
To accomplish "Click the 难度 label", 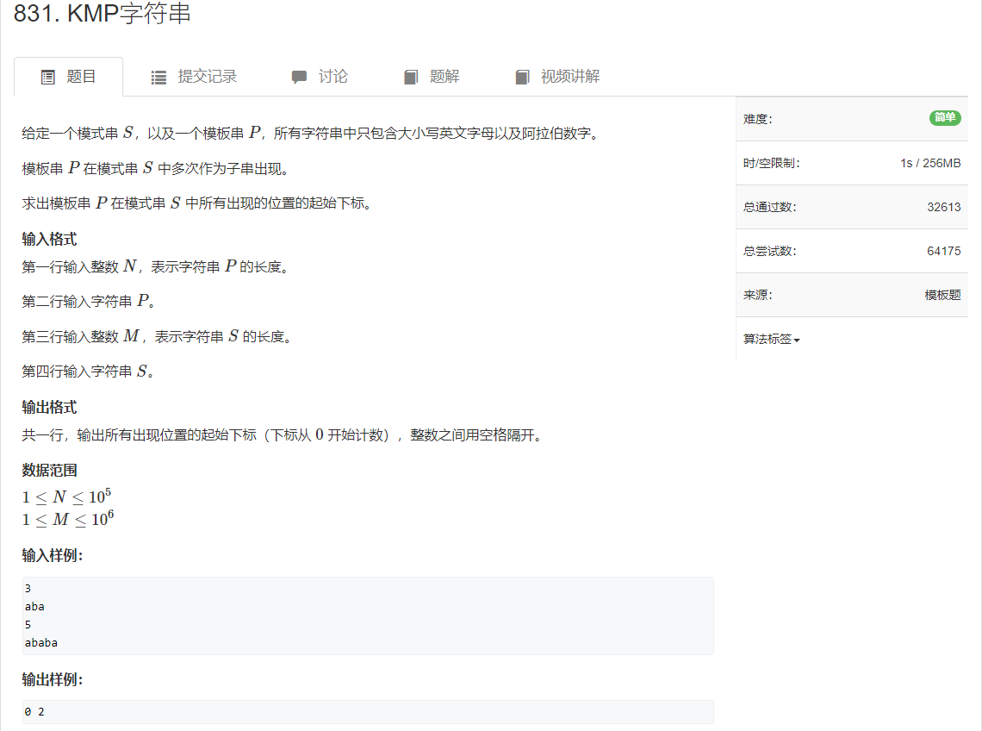I will (x=758, y=119).
